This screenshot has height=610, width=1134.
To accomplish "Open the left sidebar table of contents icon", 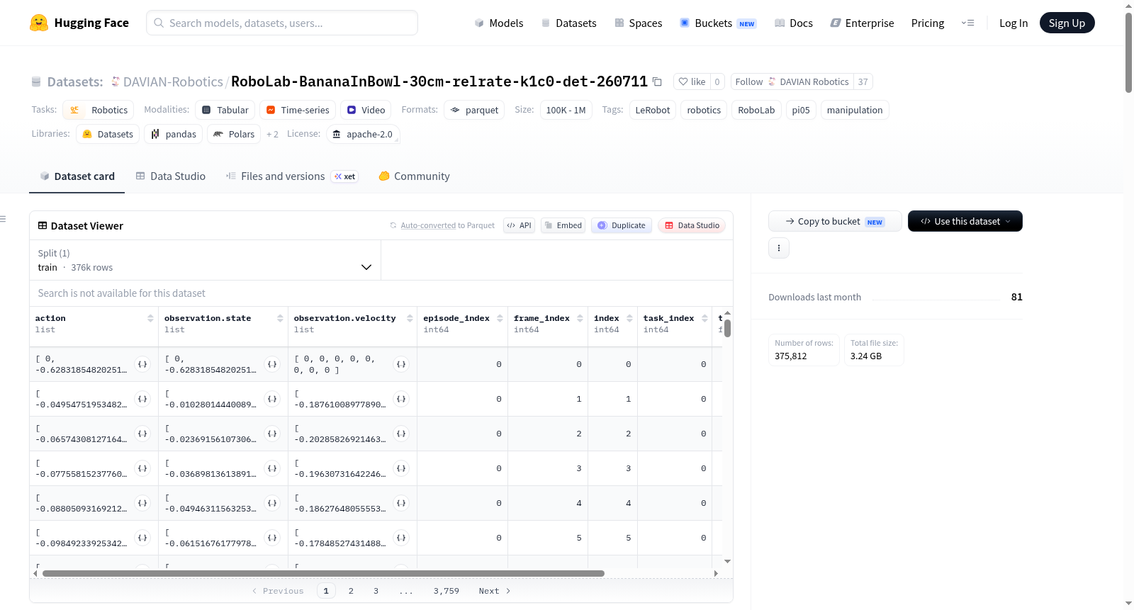I will [x=4, y=219].
